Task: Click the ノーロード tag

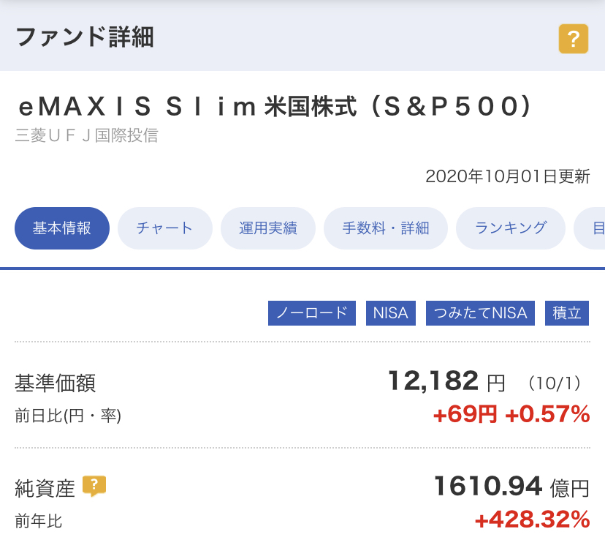Action: tap(312, 313)
